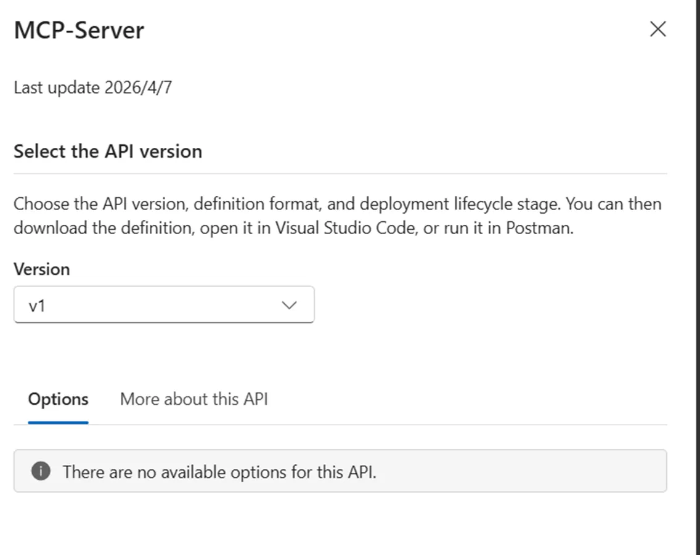Open the Version dropdown showing v1

tap(163, 305)
